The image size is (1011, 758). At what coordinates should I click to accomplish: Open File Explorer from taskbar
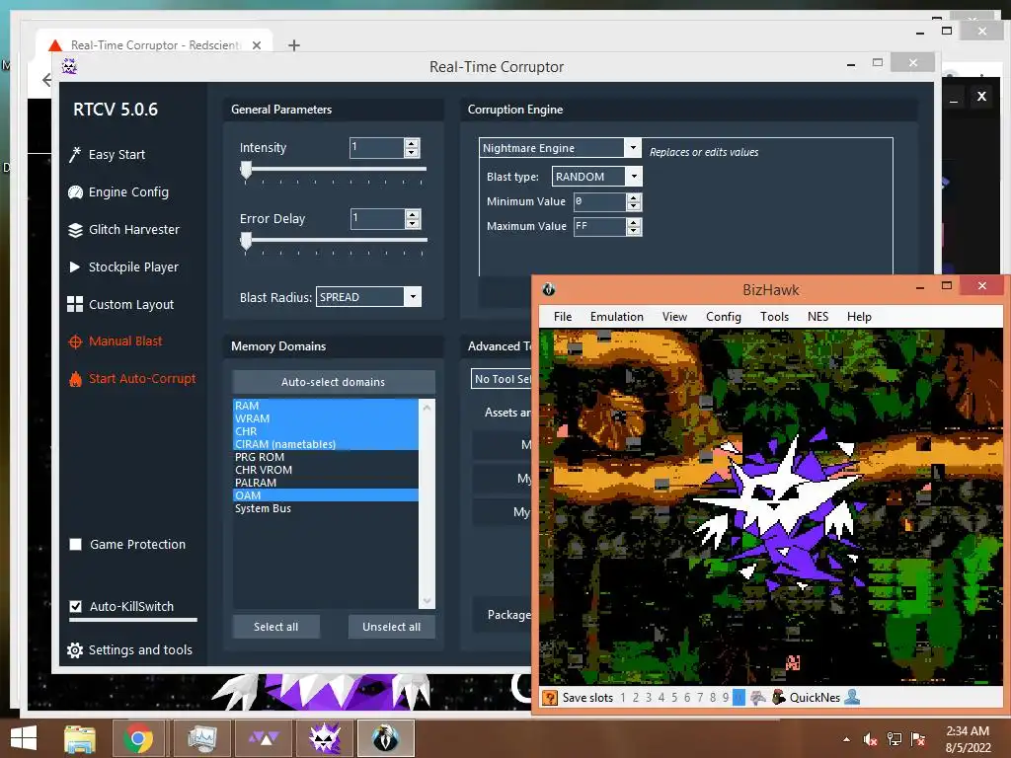pos(79,738)
